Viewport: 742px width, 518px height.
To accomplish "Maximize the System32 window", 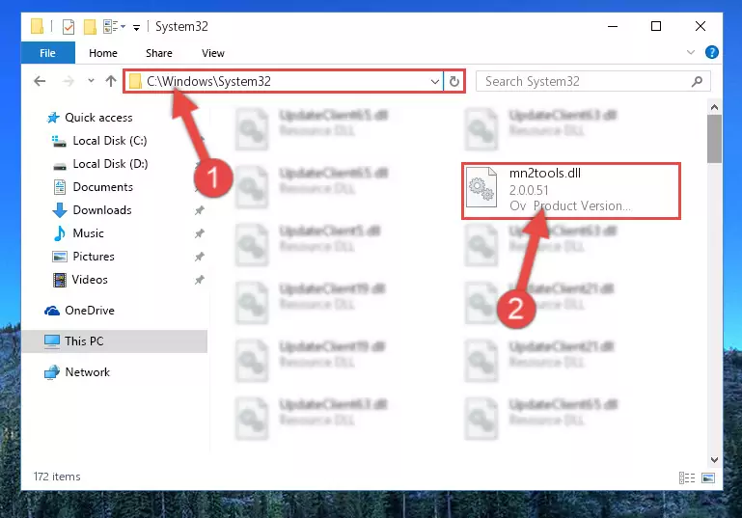I will tap(656, 26).
